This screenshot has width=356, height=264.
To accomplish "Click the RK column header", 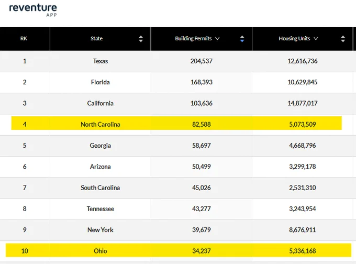I will click(24, 39).
